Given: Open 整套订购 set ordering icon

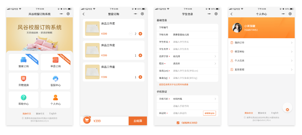Looking at the screenshot, I should [x=23, y=60].
